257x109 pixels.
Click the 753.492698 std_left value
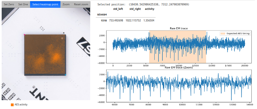(116, 21)
